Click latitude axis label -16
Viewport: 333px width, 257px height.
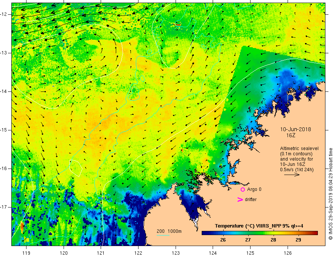click(x=4, y=169)
